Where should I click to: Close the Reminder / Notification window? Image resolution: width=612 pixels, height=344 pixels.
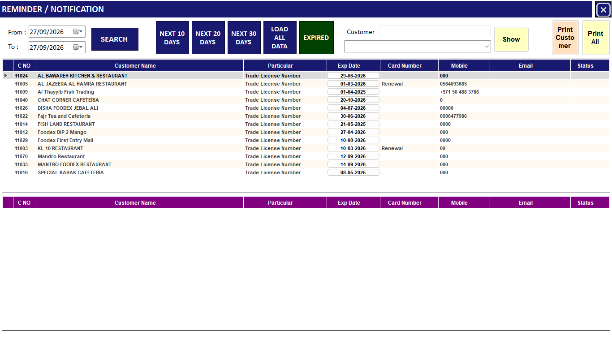[x=603, y=9]
